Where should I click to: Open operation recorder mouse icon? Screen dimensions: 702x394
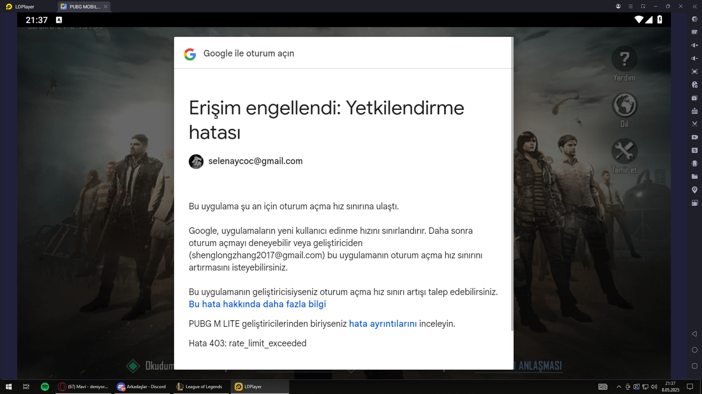tap(695, 85)
